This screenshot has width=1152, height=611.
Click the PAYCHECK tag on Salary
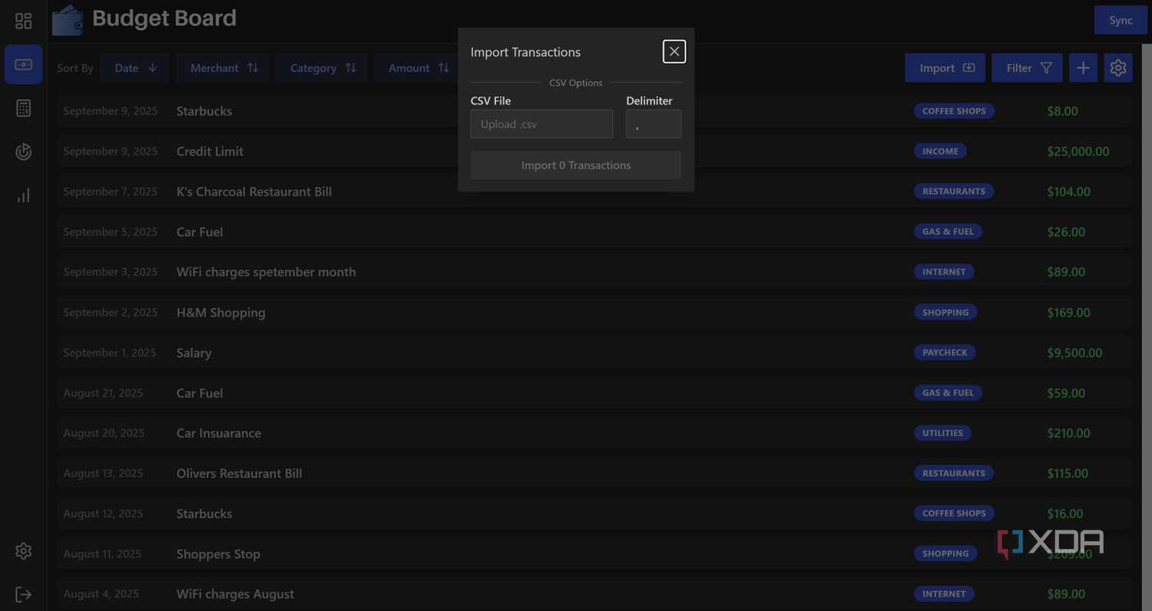pyautogui.click(x=945, y=352)
